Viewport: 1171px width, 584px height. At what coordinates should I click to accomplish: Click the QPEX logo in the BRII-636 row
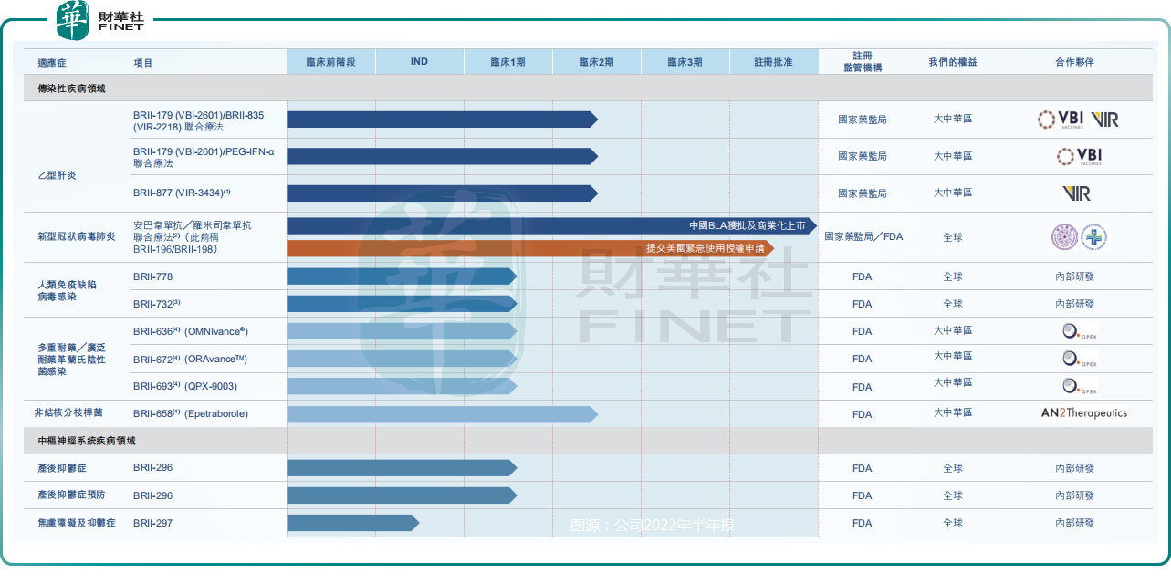coord(1079,332)
